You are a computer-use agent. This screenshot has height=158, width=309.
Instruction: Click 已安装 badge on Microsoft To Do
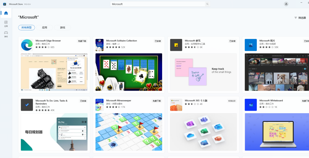83,101
